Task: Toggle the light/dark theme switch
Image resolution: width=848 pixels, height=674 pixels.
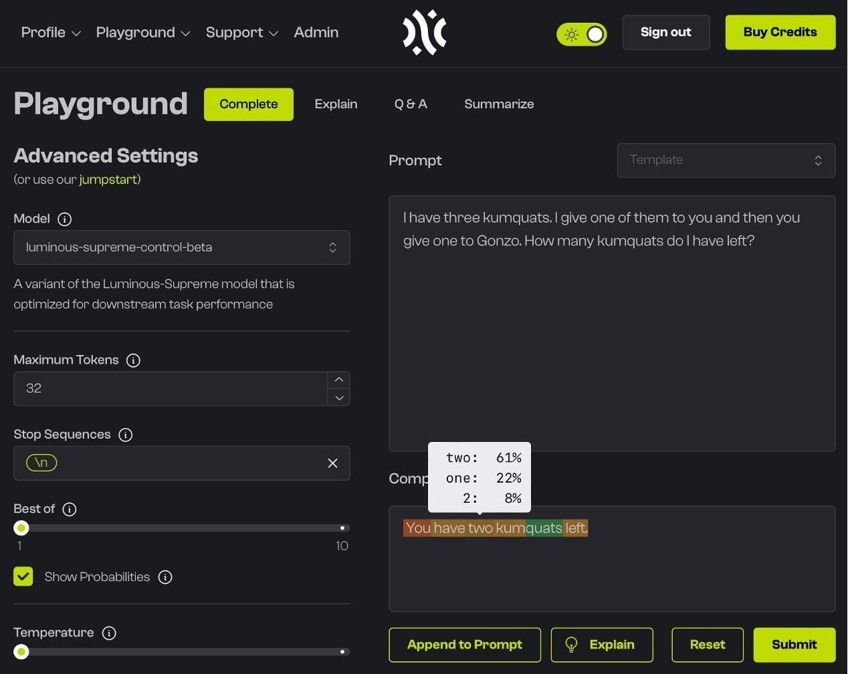Action: pyautogui.click(x=581, y=34)
